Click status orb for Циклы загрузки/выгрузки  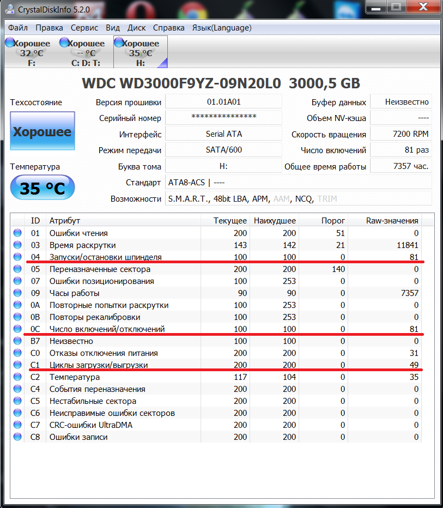pos(17,365)
